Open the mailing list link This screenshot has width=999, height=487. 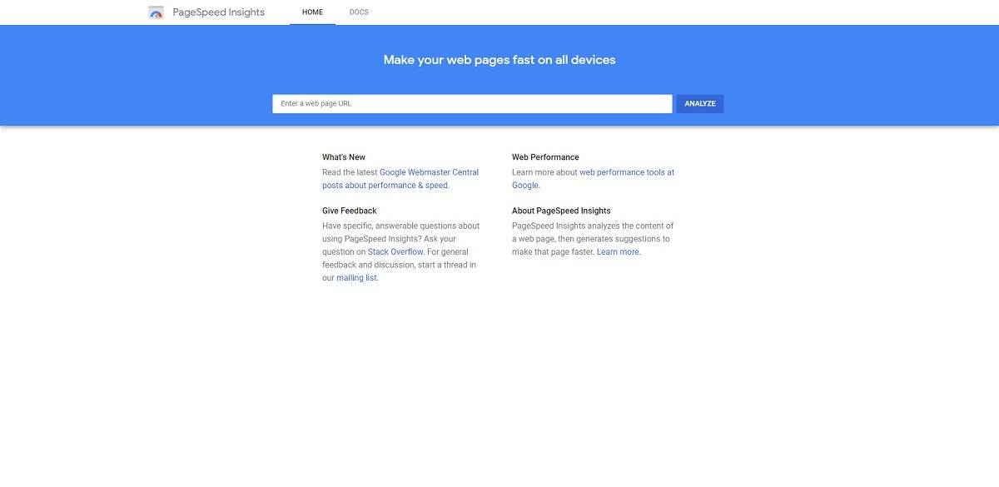(x=355, y=277)
